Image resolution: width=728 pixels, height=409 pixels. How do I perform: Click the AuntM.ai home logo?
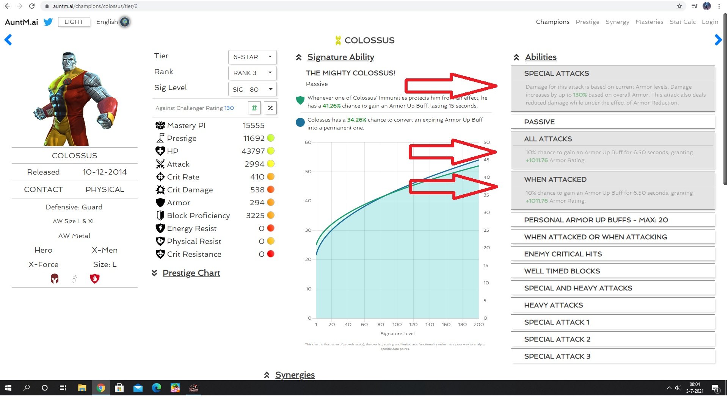(22, 22)
